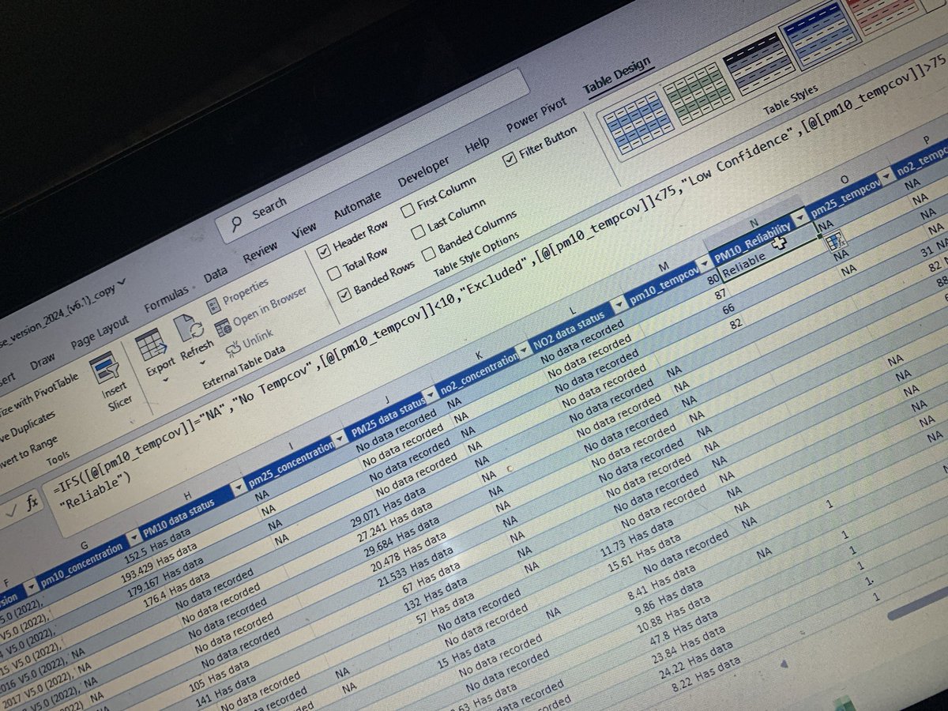948x711 pixels.
Task: Toggle the Header Row checkbox
Action: coord(324,253)
